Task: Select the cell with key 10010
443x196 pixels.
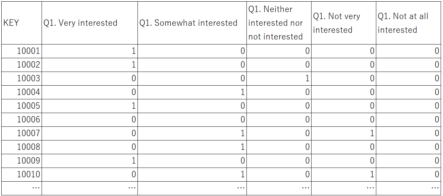Action: (x=21, y=174)
